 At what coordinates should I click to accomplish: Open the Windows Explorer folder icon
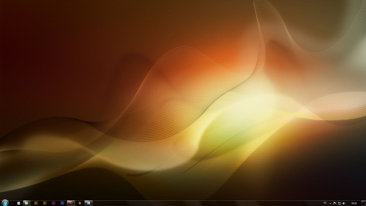coord(27,203)
